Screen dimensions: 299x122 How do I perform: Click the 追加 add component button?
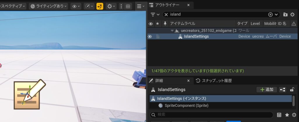pos(267,90)
